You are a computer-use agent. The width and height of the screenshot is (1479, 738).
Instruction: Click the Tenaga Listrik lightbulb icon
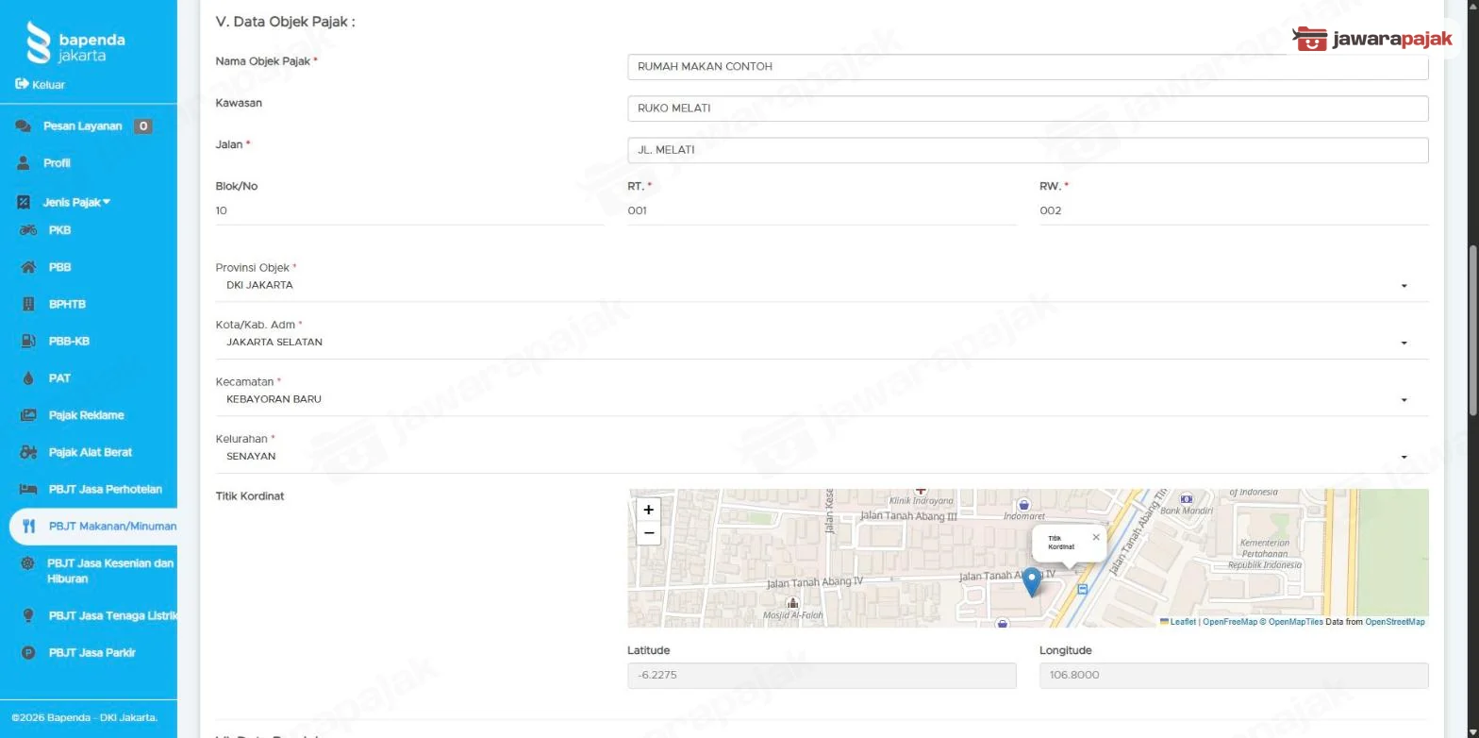click(28, 615)
